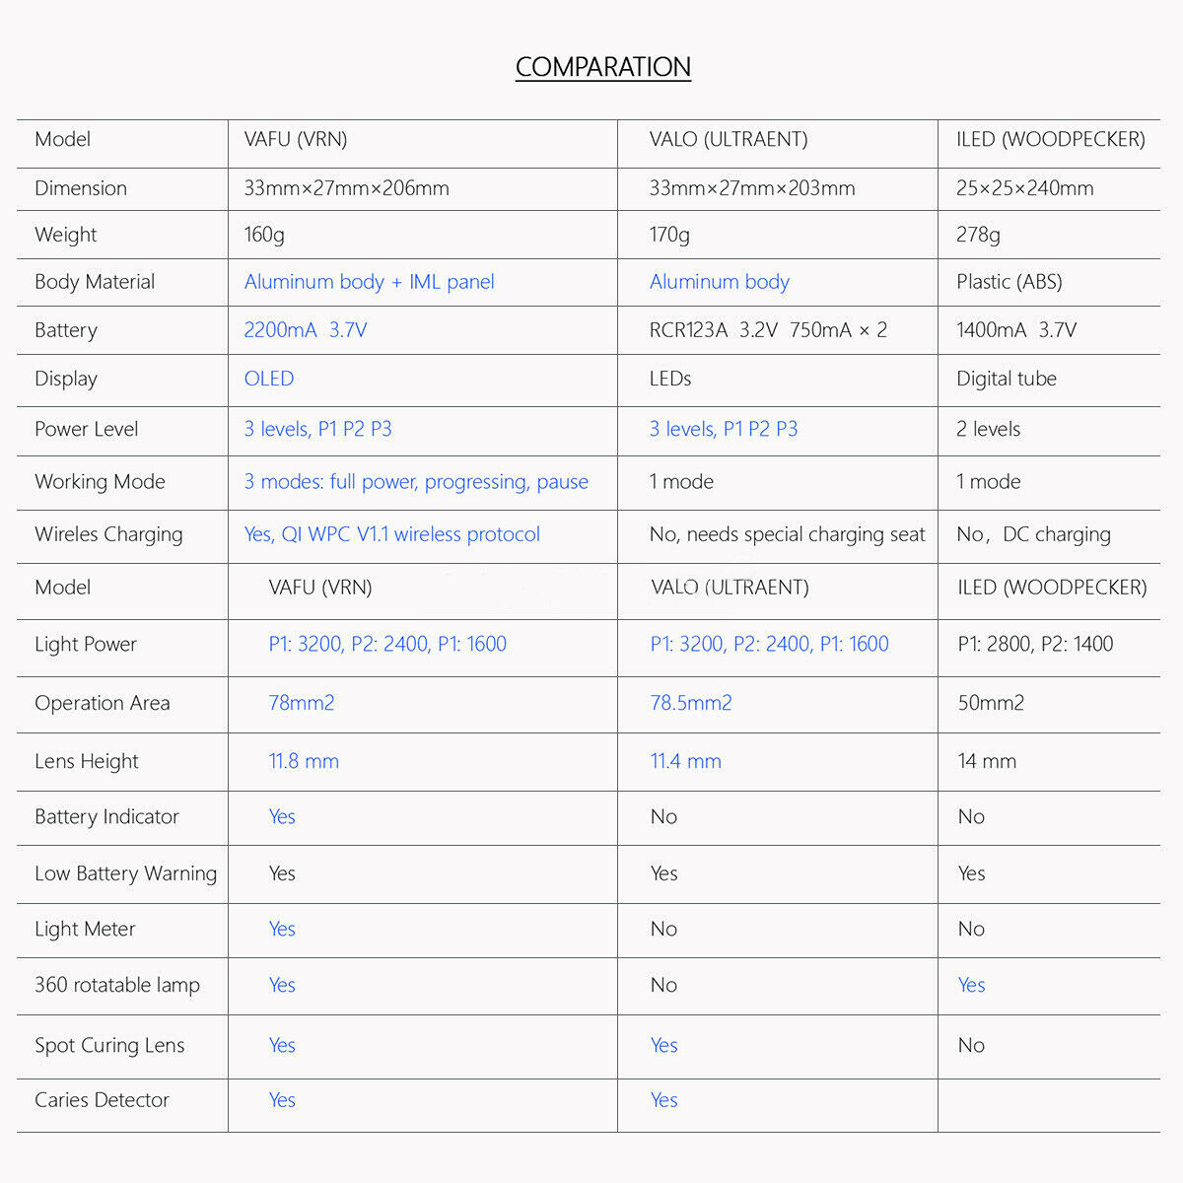Click the blue '78.5mm2' operation area value
1183x1183 pixels.
pos(691,703)
